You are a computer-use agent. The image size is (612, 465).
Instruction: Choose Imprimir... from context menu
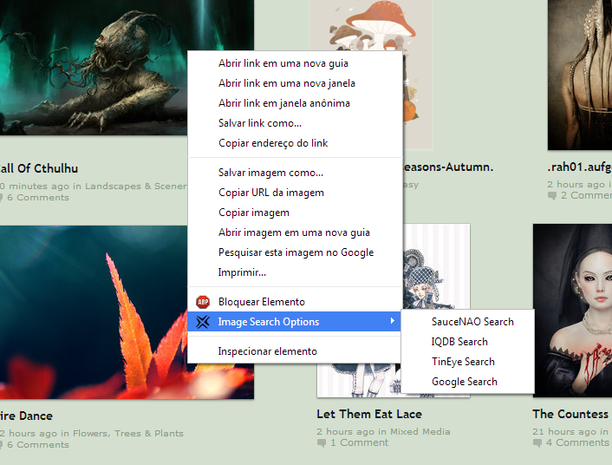point(295,272)
